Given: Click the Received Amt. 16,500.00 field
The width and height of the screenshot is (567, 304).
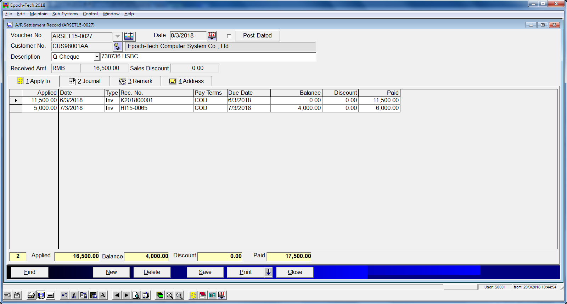Looking at the screenshot, I should pos(104,68).
